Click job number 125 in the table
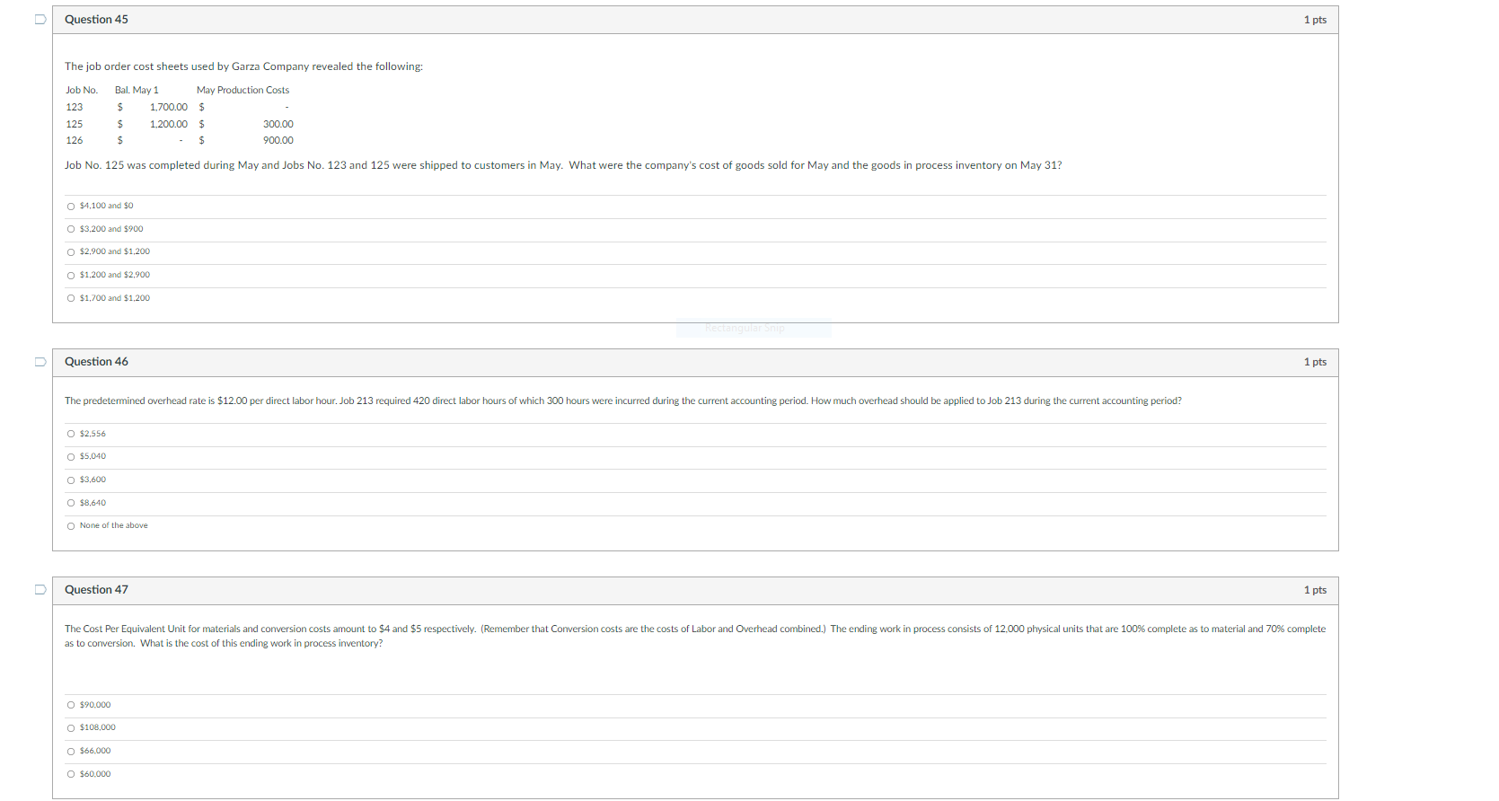The image size is (1499, 801). (75, 124)
